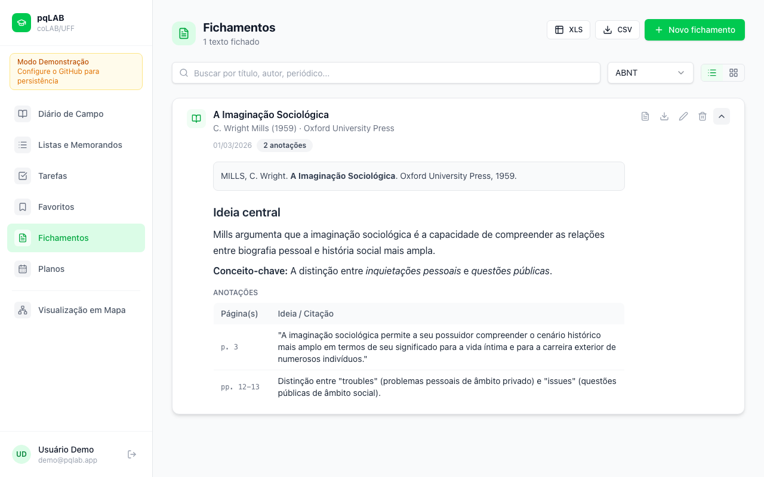Delete the fichamento via the trash icon

[x=703, y=116]
